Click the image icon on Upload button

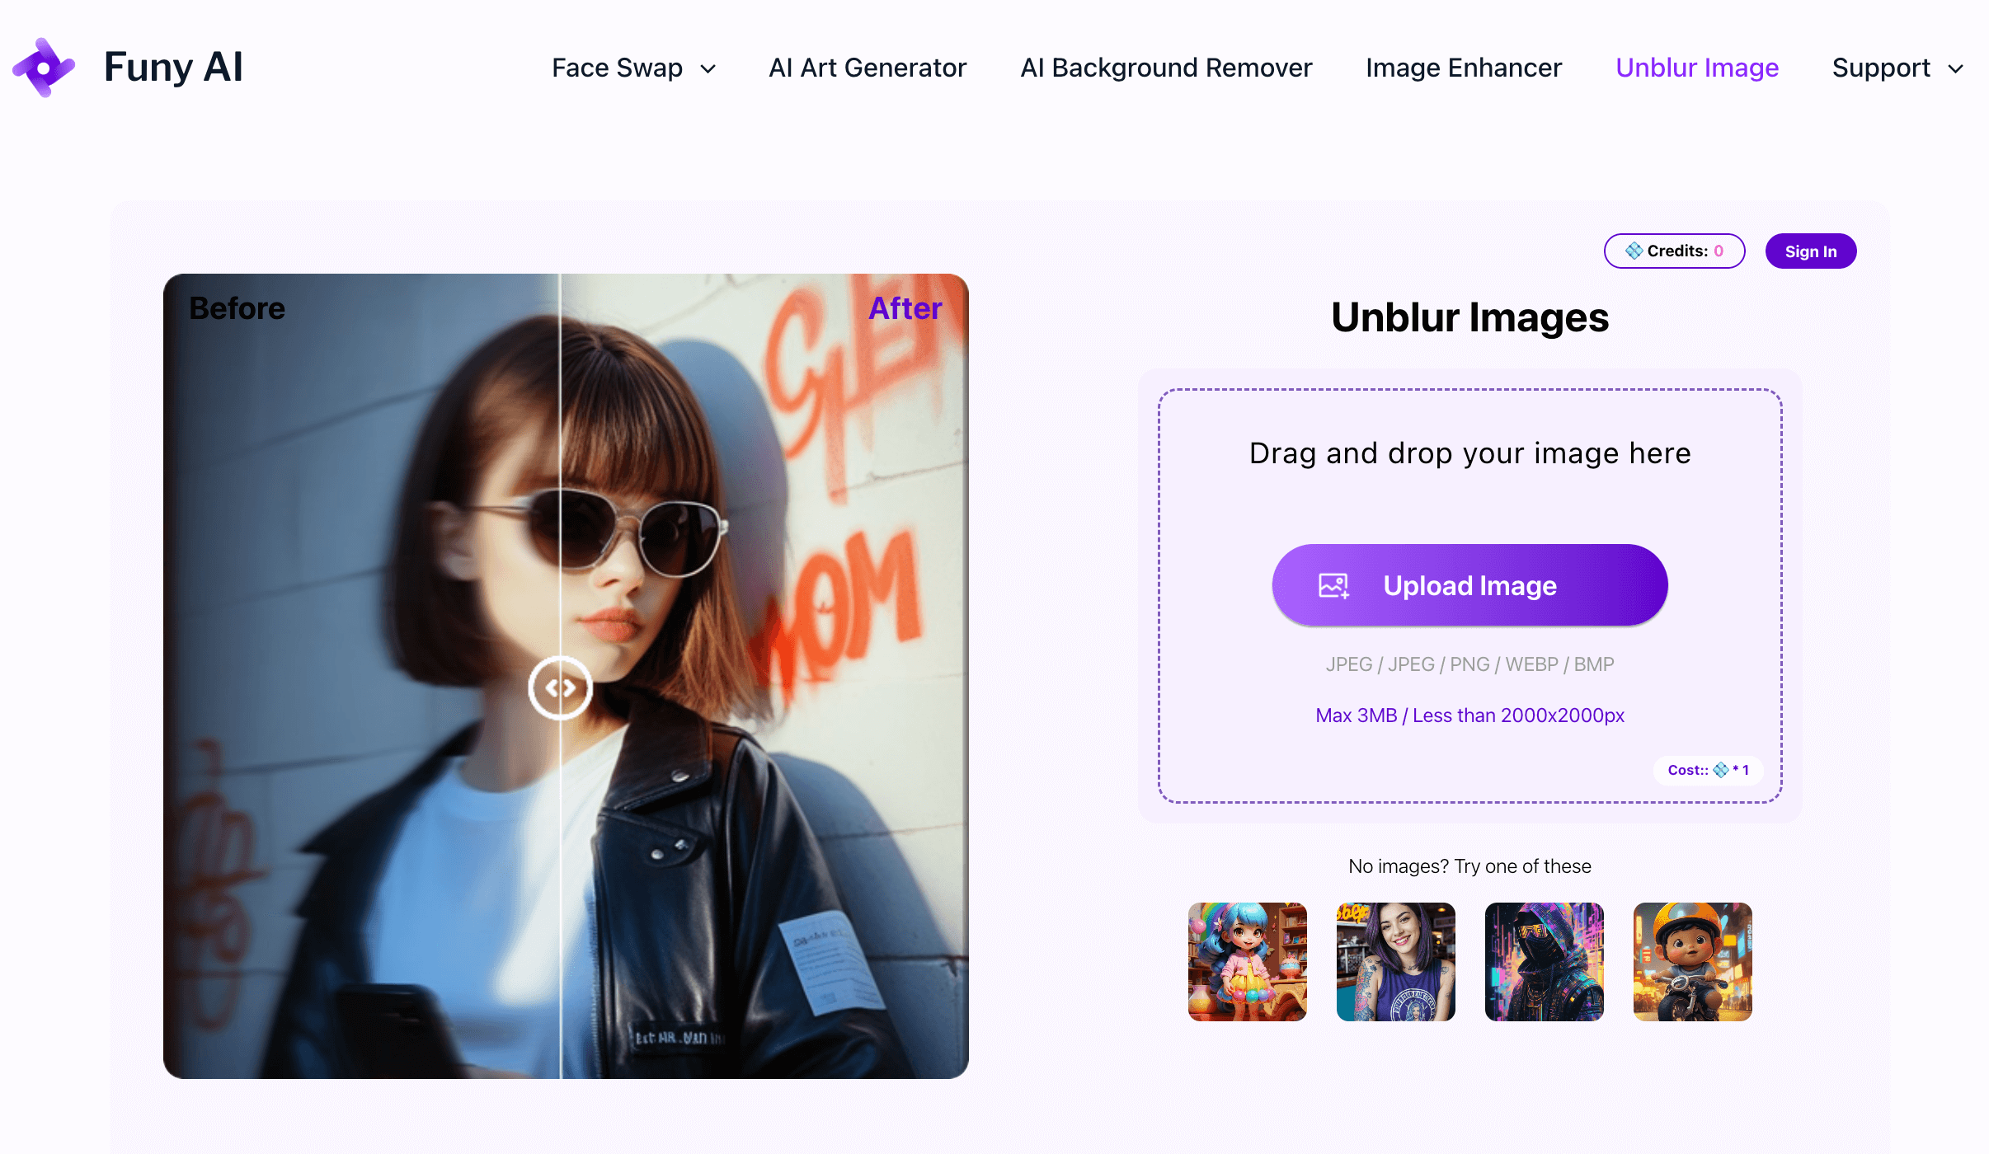point(1333,586)
